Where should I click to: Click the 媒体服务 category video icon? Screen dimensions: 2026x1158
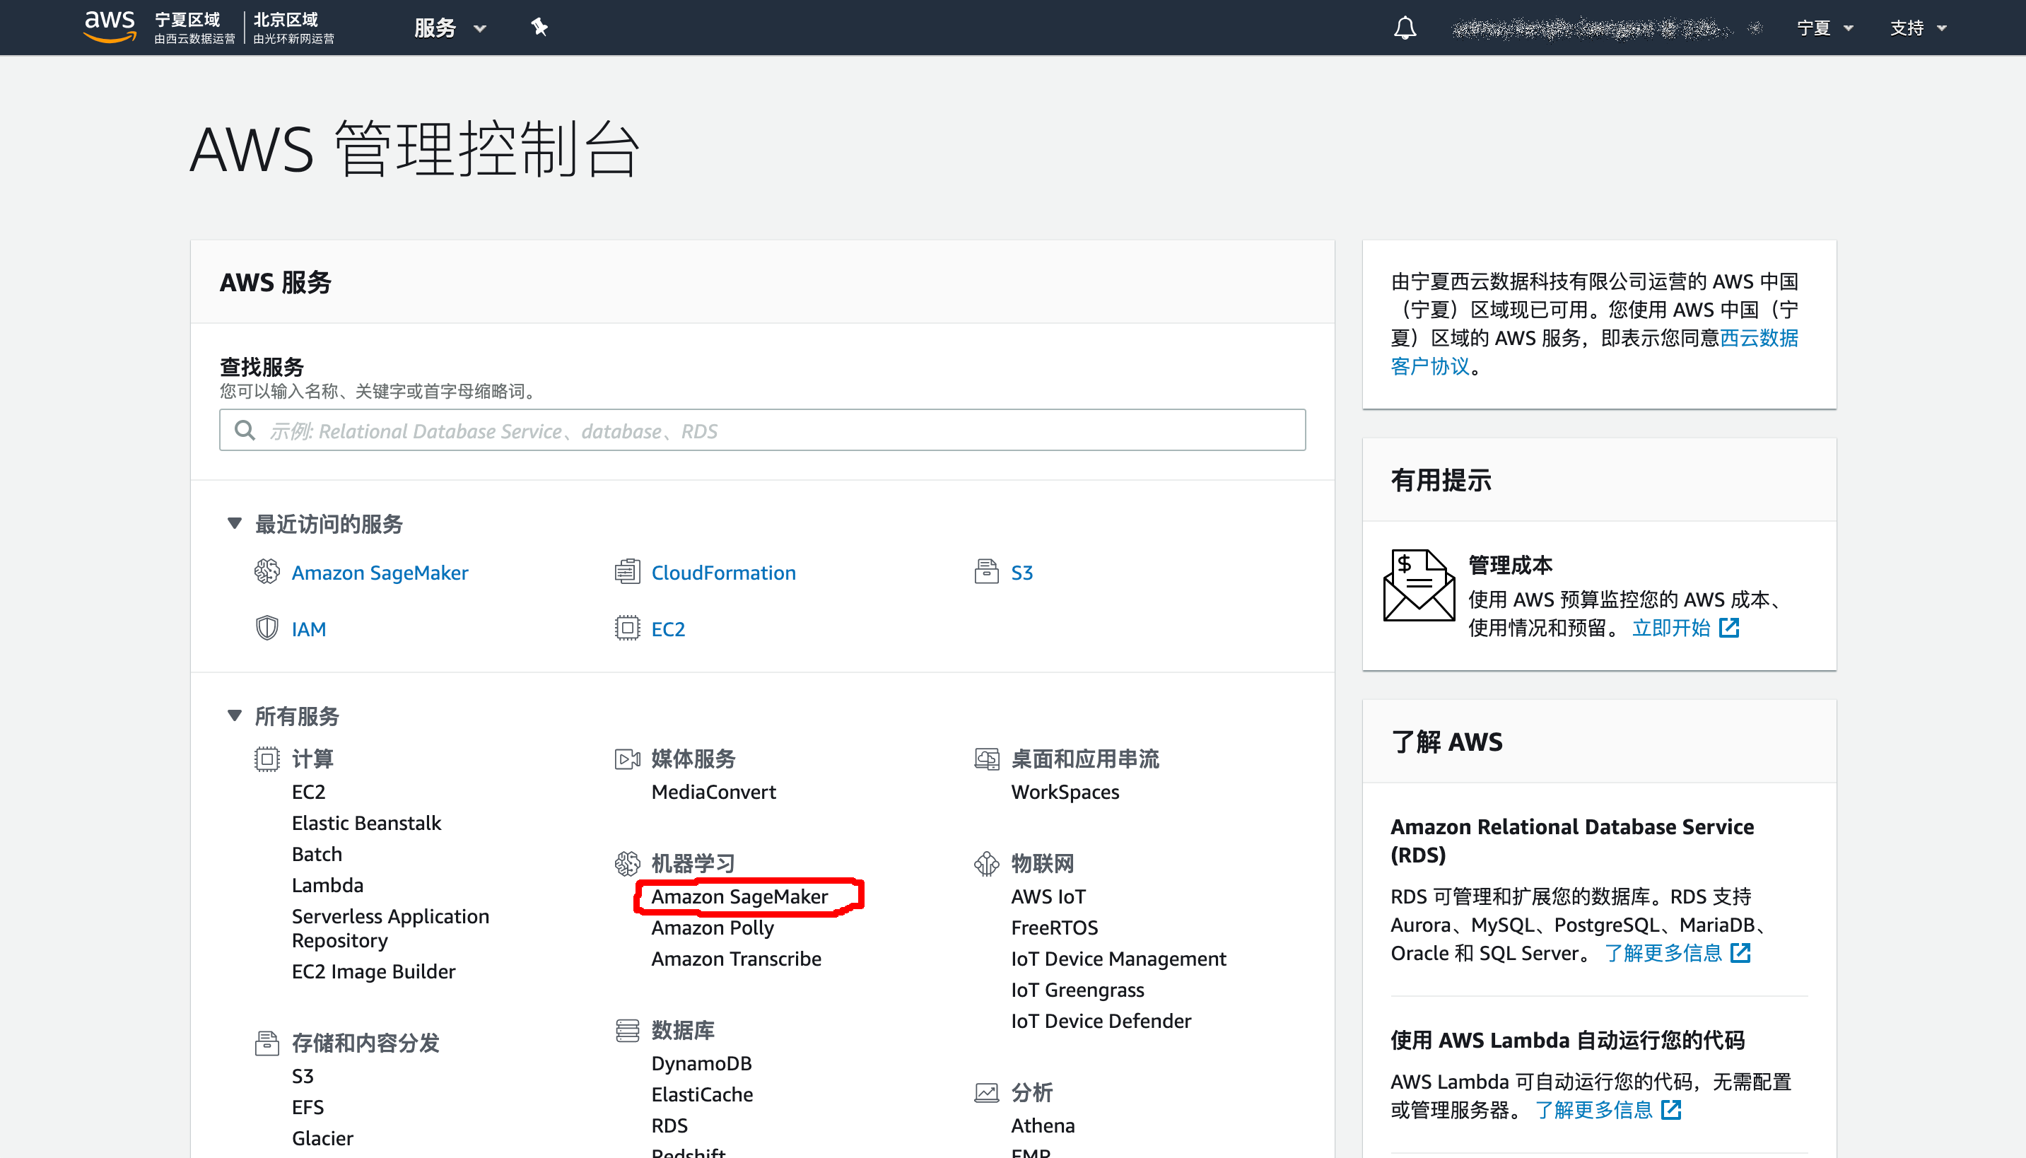[x=627, y=759]
